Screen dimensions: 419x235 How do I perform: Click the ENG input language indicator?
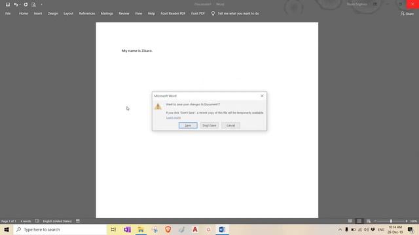tap(381, 229)
